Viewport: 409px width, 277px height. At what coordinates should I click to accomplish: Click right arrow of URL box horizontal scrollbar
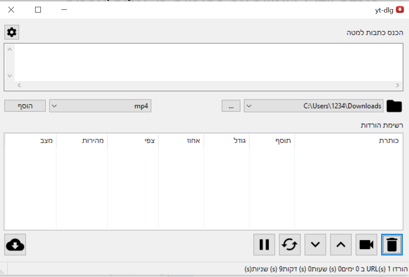tap(398, 86)
